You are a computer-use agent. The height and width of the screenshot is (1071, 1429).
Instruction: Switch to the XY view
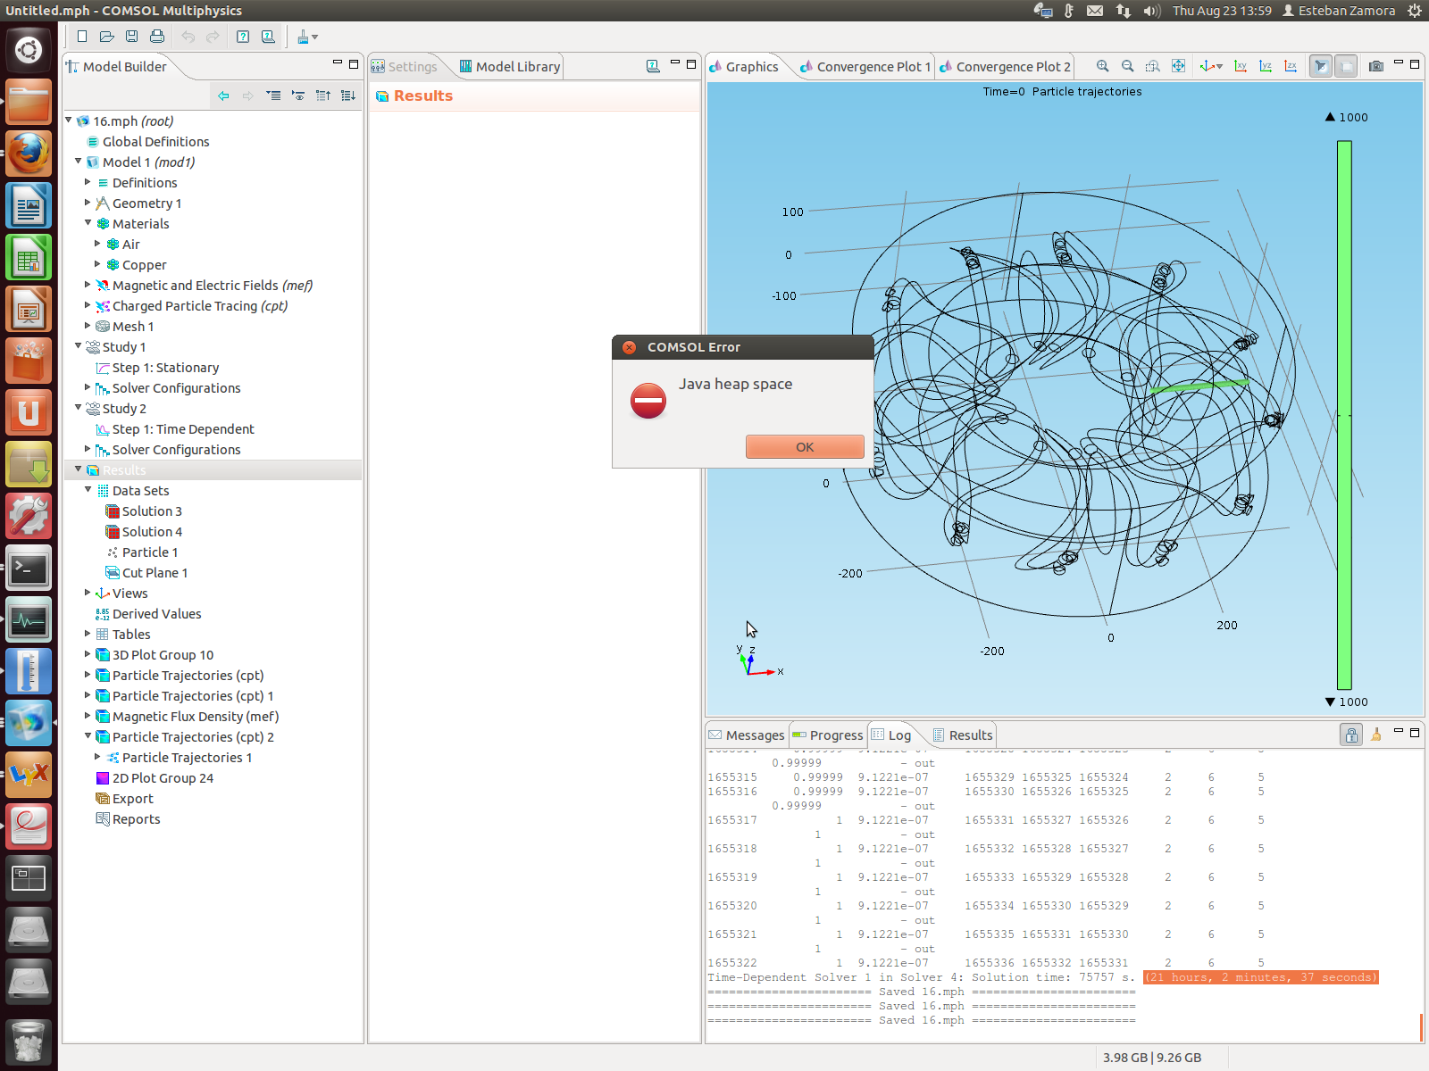click(x=1241, y=66)
